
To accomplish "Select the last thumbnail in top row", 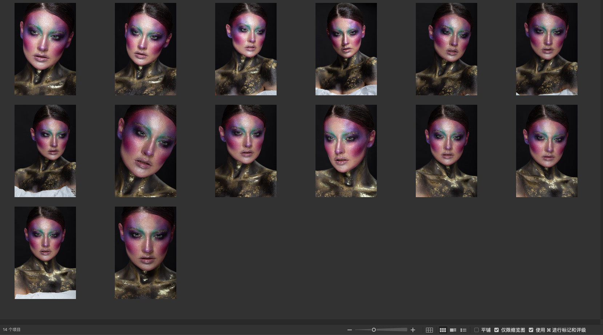I will pos(547,49).
